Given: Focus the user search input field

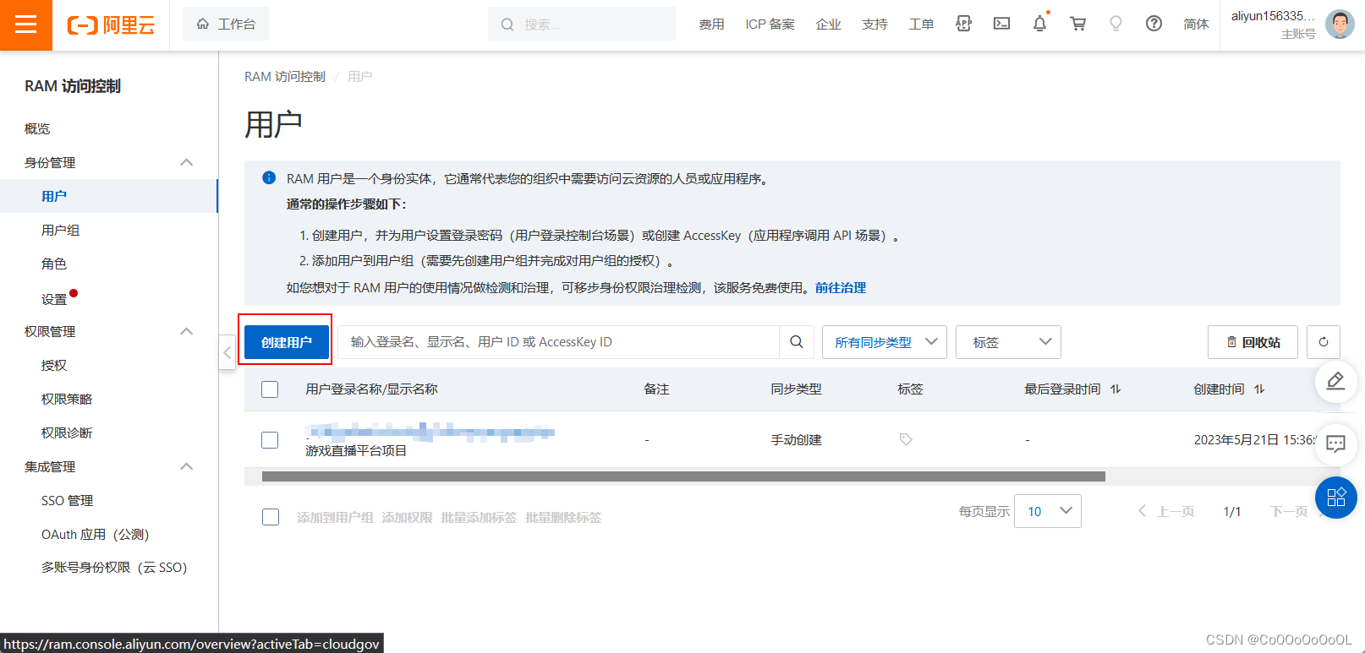Looking at the screenshot, I should [559, 342].
